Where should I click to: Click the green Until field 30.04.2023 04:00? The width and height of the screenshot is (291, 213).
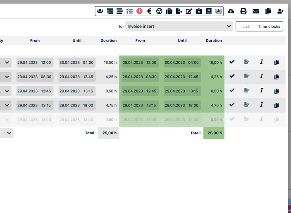click(x=181, y=63)
